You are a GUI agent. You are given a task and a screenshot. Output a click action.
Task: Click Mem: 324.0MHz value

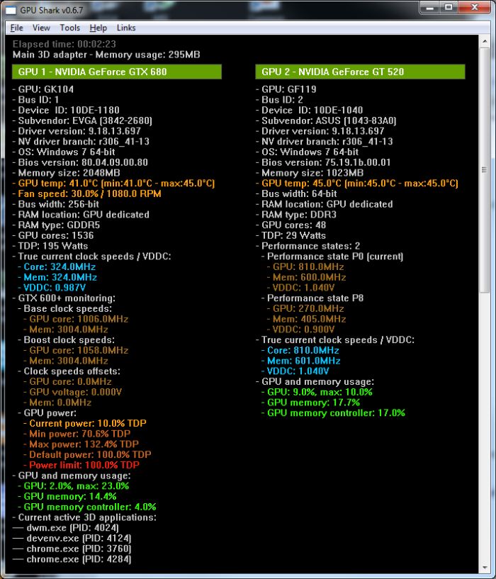57,277
